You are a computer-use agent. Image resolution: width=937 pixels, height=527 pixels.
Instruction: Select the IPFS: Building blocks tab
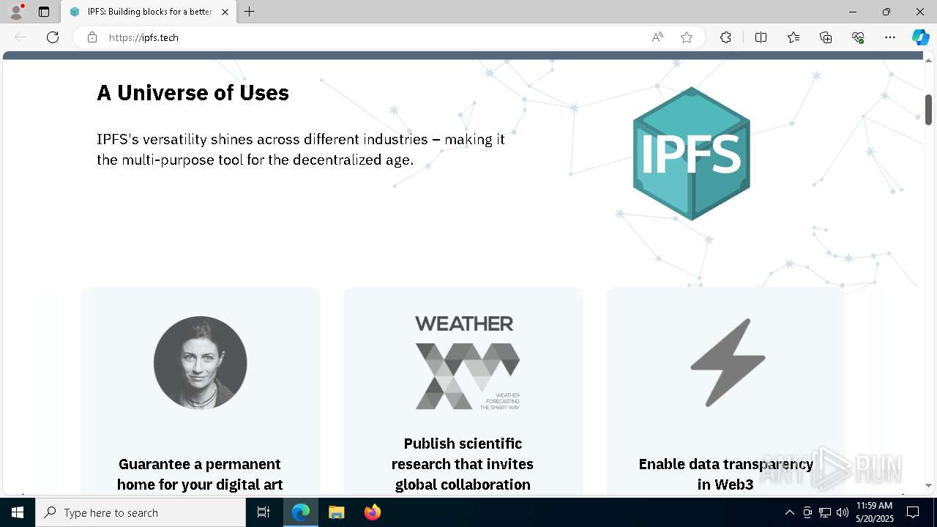pos(149,12)
